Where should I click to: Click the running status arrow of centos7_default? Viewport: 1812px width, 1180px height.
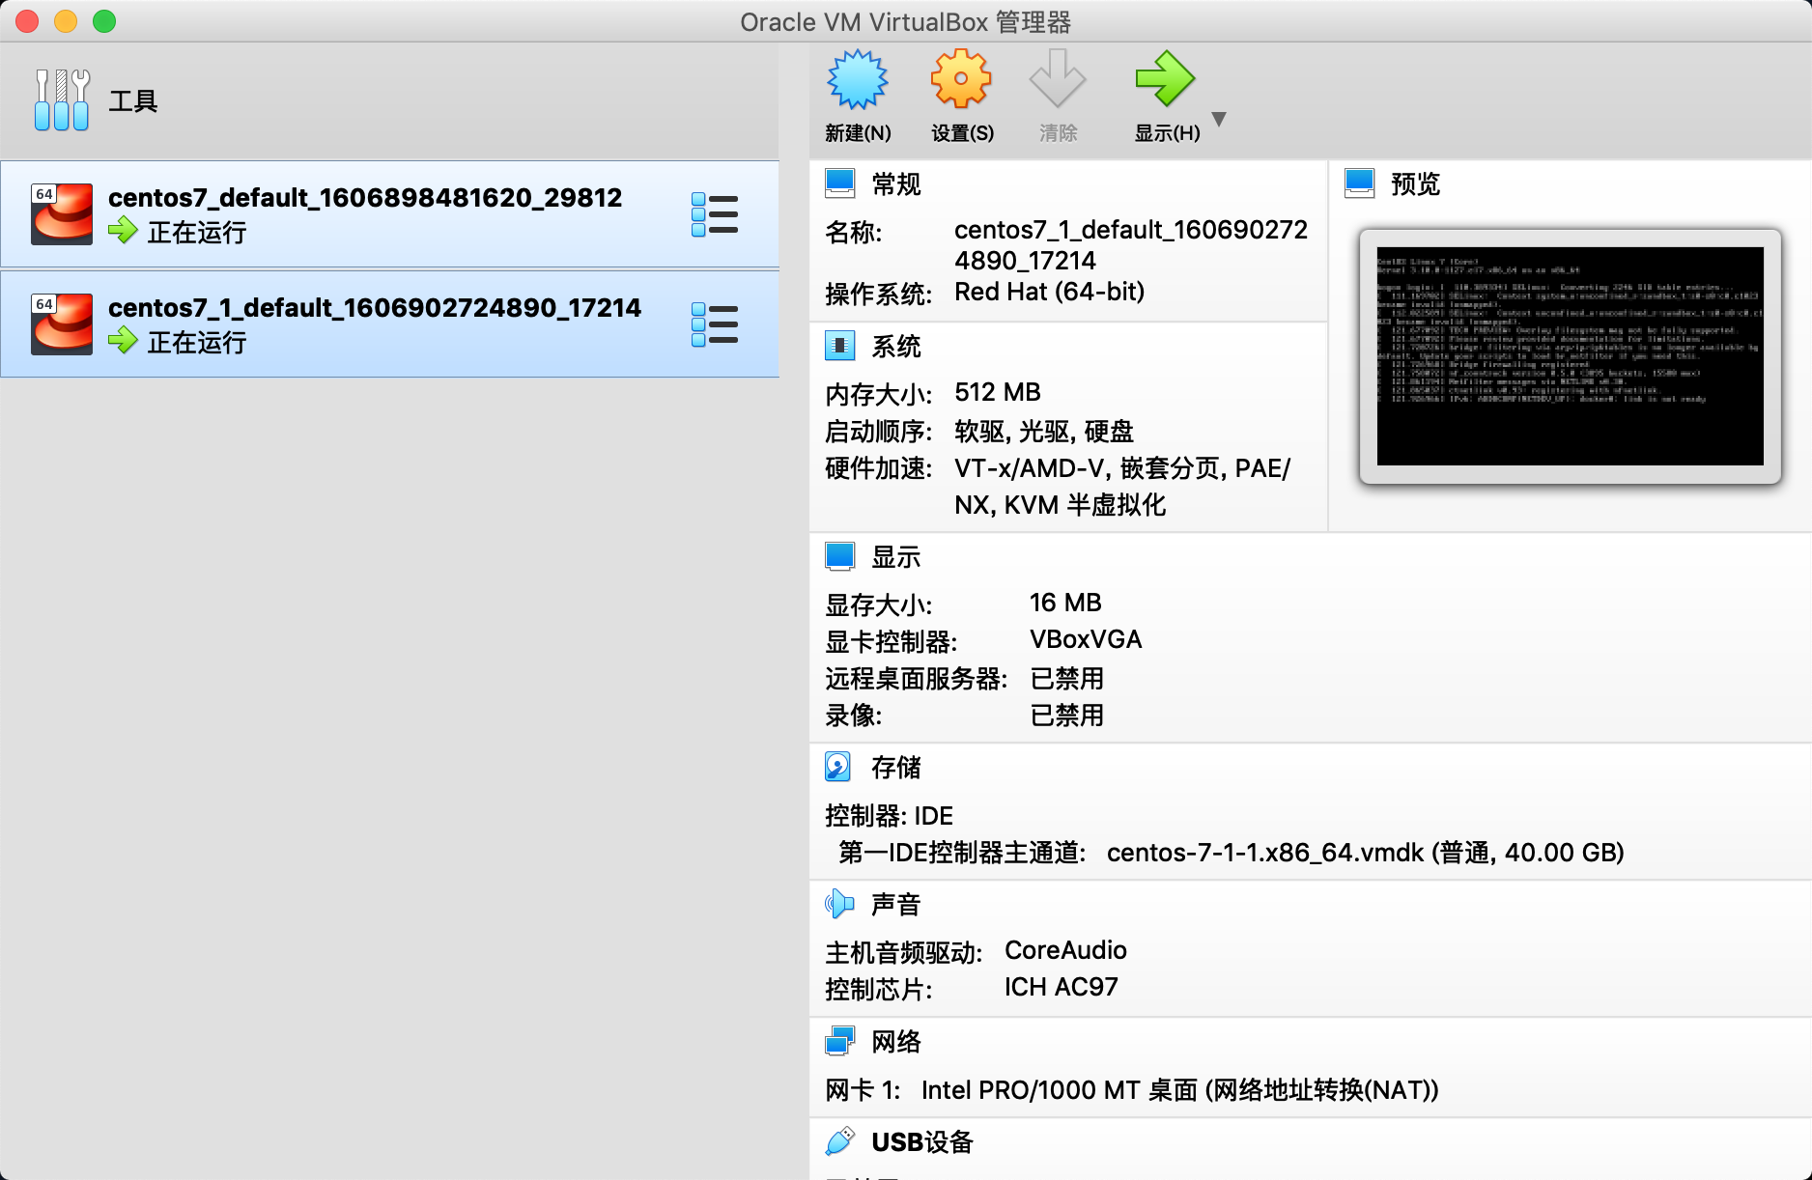click(123, 231)
